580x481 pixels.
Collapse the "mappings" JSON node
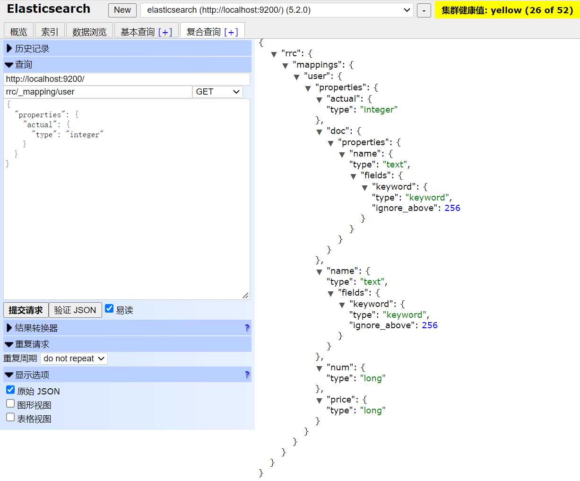[x=285, y=66]
